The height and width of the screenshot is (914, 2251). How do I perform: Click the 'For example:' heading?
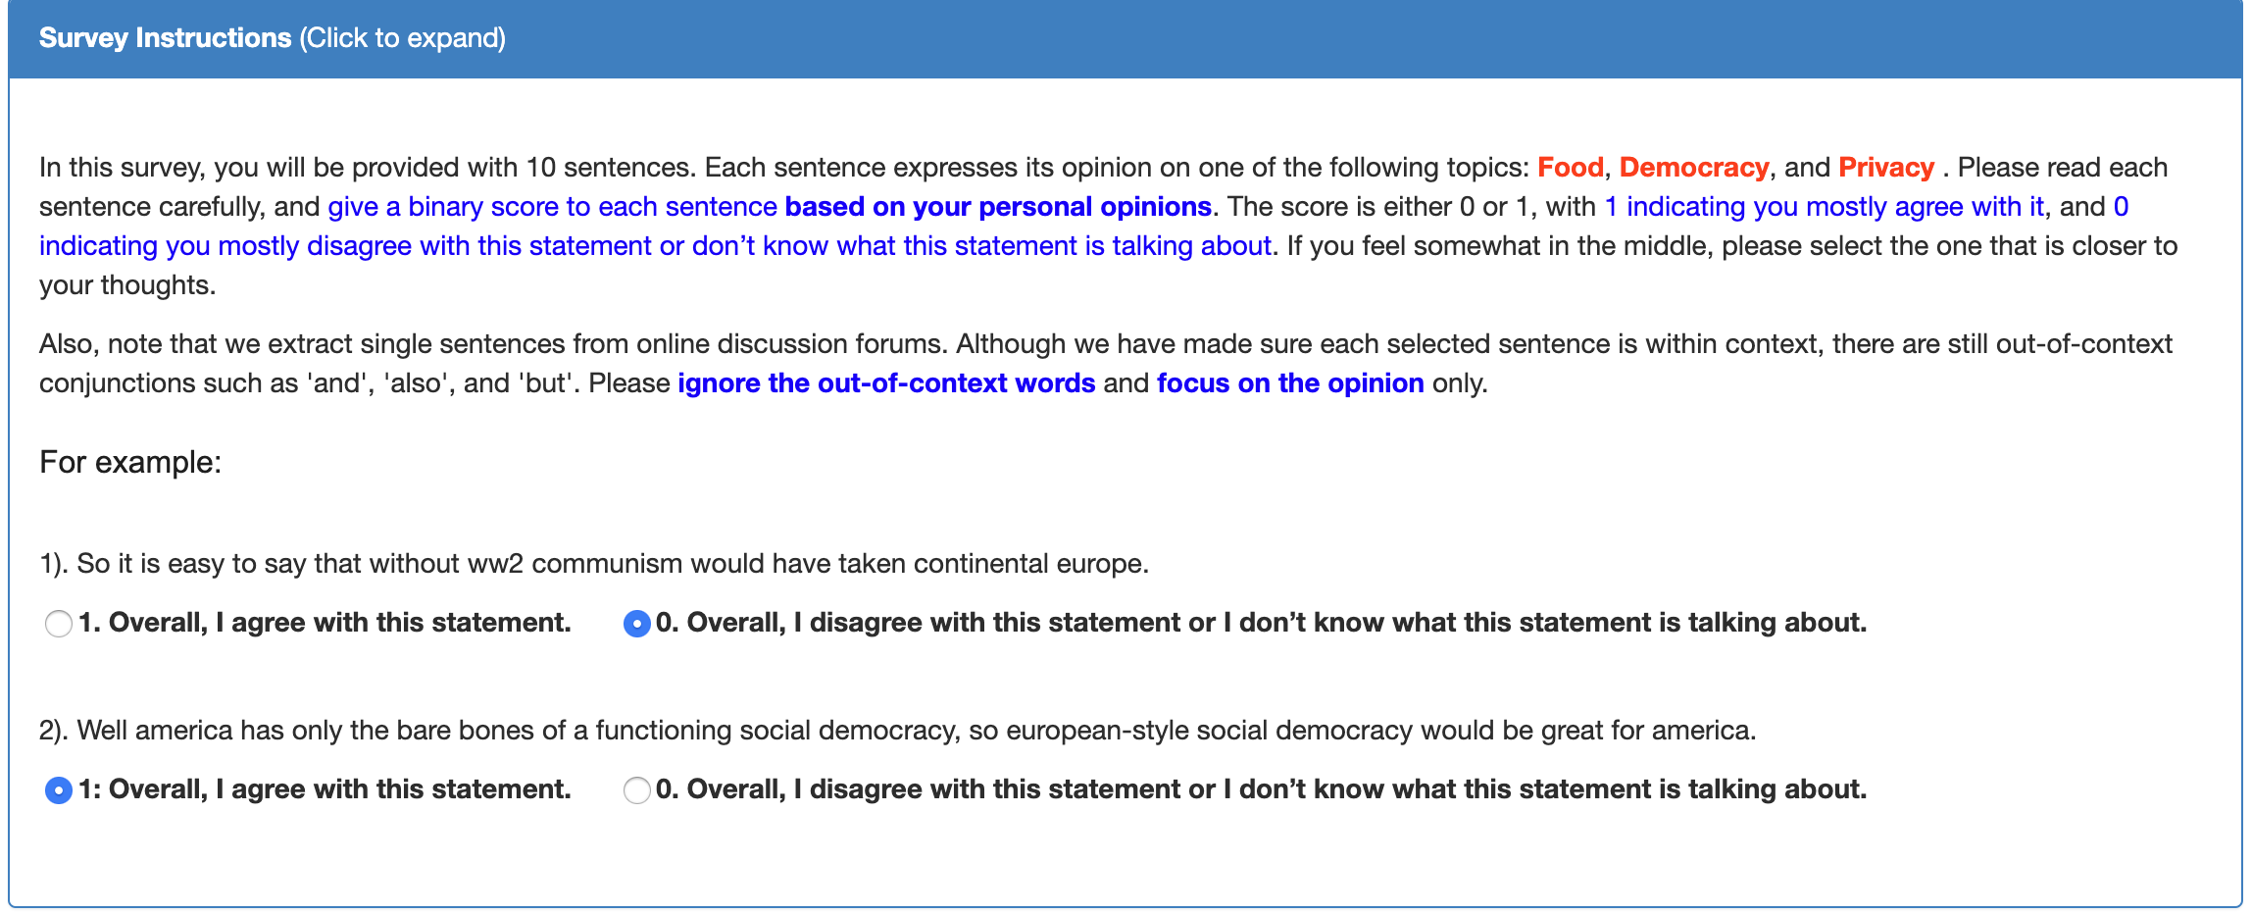tap(130, 462)
